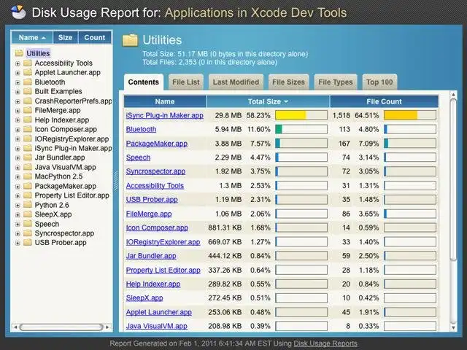Sort tree by Count column header
Viewport: 467px width, 350px height.
coord(95,37)
